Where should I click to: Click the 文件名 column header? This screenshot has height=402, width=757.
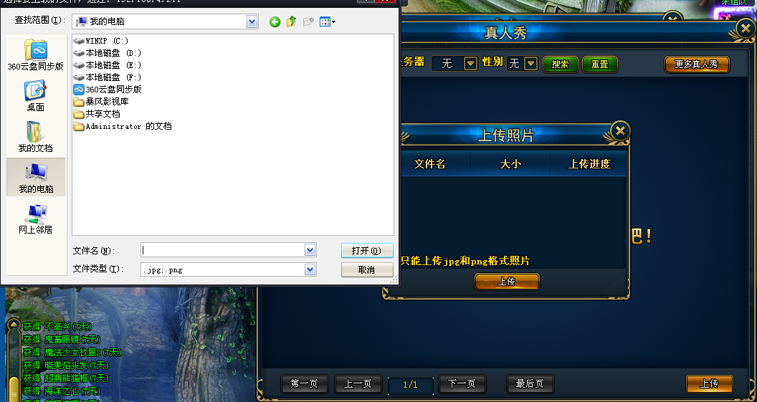click(429, 163)
